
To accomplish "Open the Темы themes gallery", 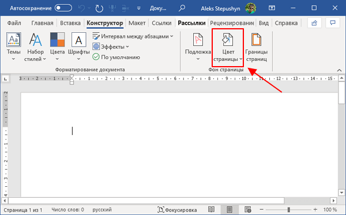I will click(x=13, y=46).
